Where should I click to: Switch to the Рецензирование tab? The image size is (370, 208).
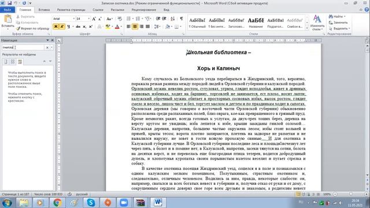144,10
